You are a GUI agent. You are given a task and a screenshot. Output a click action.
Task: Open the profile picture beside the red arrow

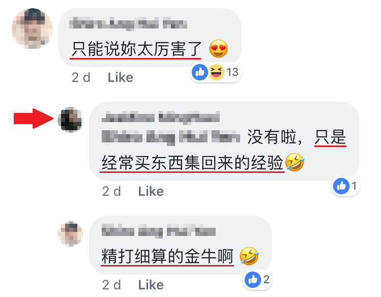[x=71, y=120]
